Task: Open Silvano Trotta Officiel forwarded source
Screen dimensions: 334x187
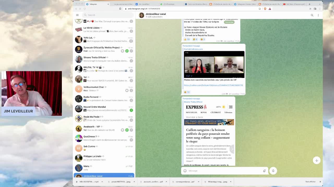Action: point(193,102)
